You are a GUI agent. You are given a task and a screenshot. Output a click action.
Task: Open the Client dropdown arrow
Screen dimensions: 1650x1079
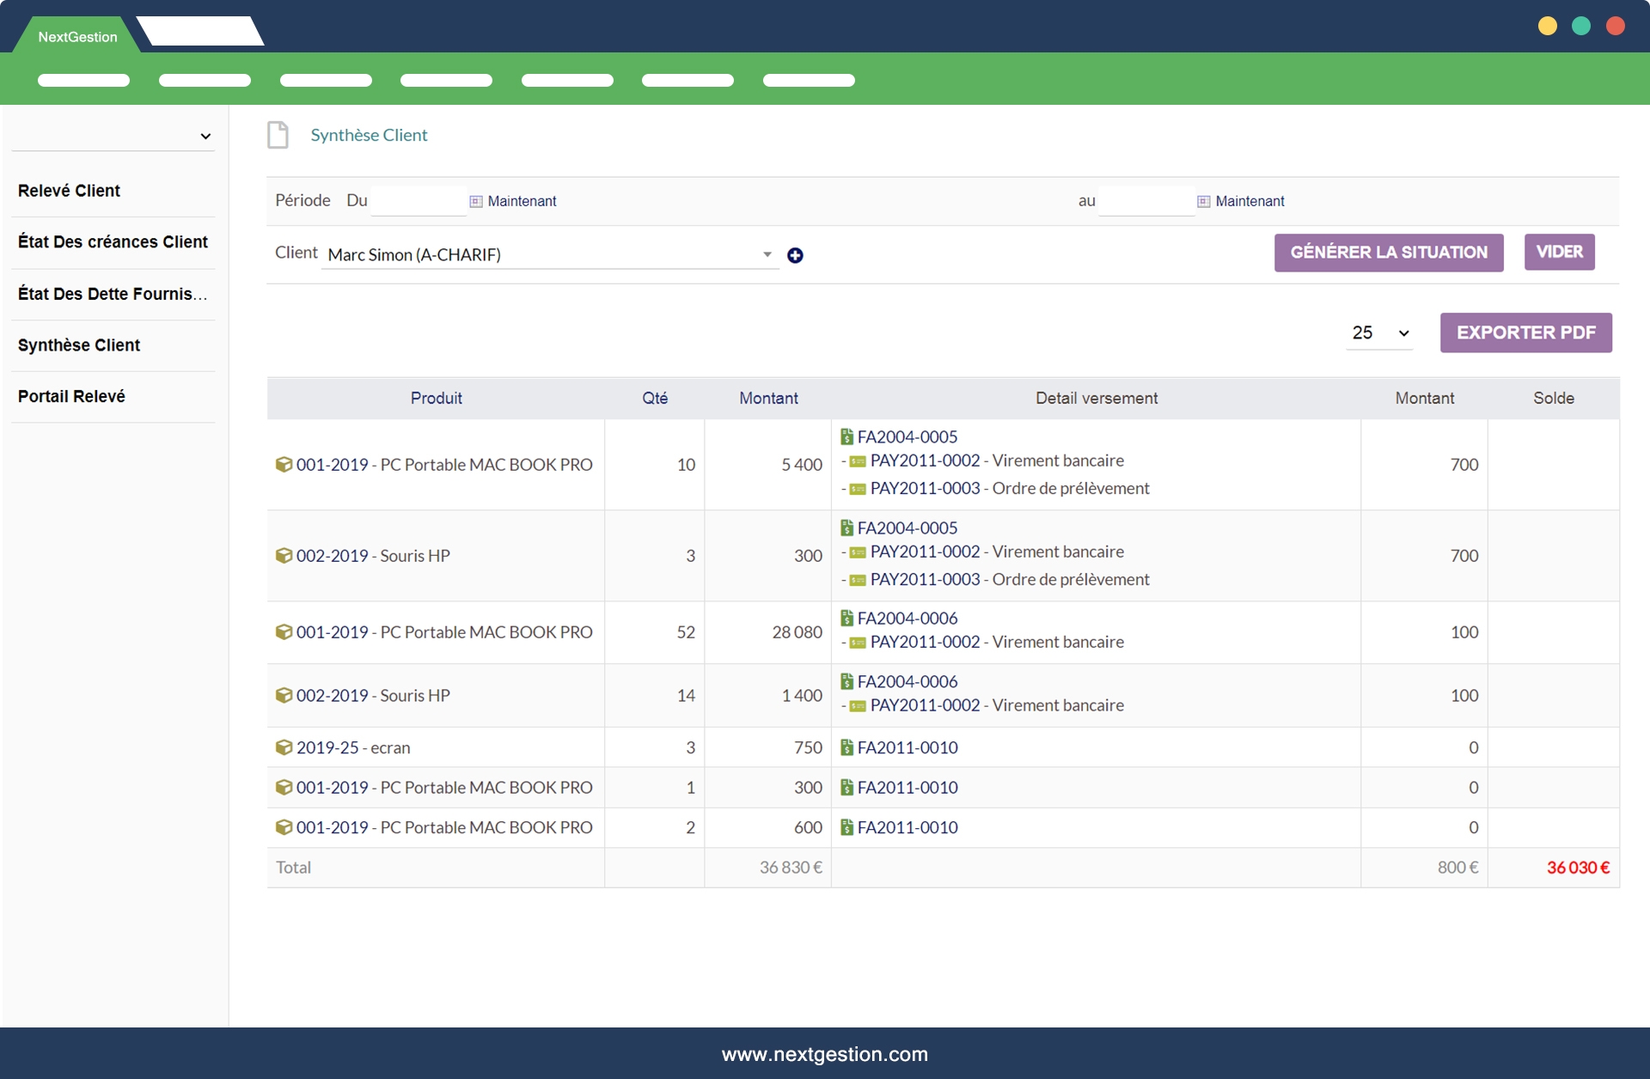[767, 254]
